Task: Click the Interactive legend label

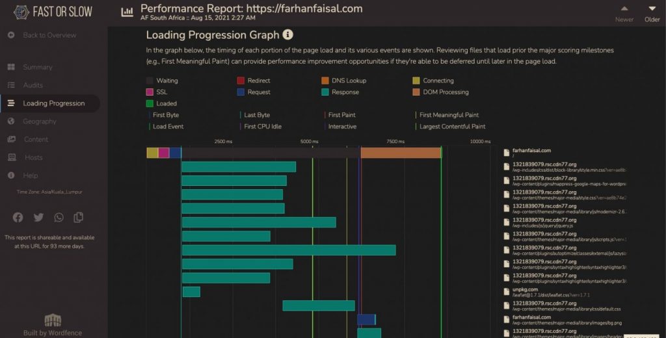Action: pos(342,127)
